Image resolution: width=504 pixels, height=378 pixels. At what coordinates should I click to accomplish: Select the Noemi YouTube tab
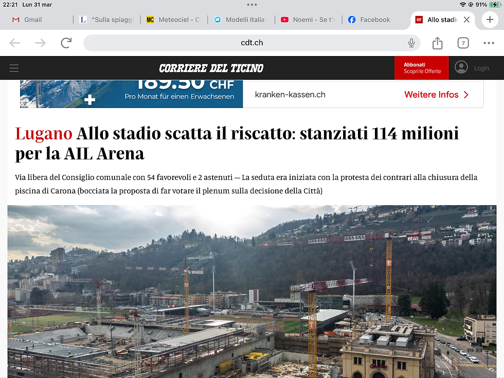point(308,20)
